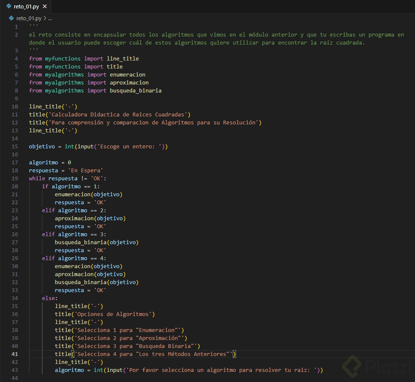Click 'enumeracion' in the import statement
The height and width of the screenshot is (382, 415).
(x=128, y=75)
